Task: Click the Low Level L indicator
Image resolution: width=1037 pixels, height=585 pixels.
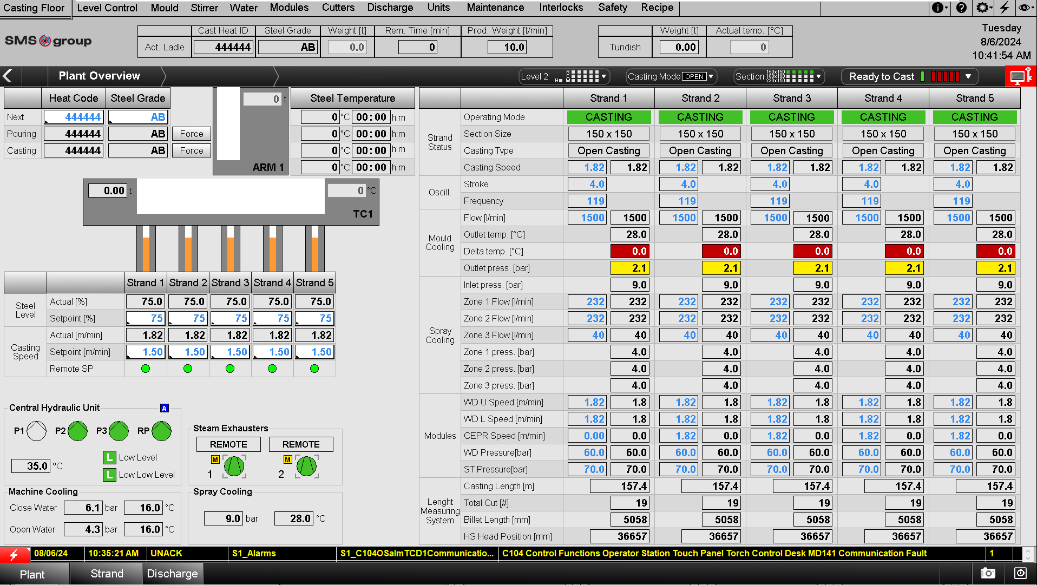Action: [x=109, y=457]
